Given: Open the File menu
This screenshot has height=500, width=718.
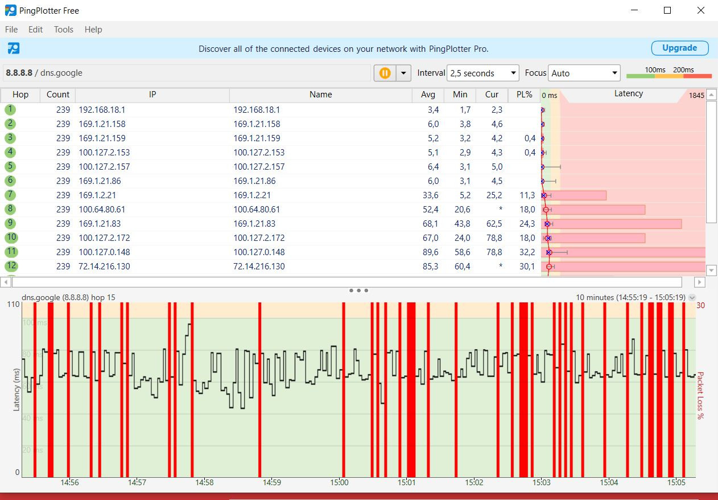Looking at the screenshot, I should (11, 30).
